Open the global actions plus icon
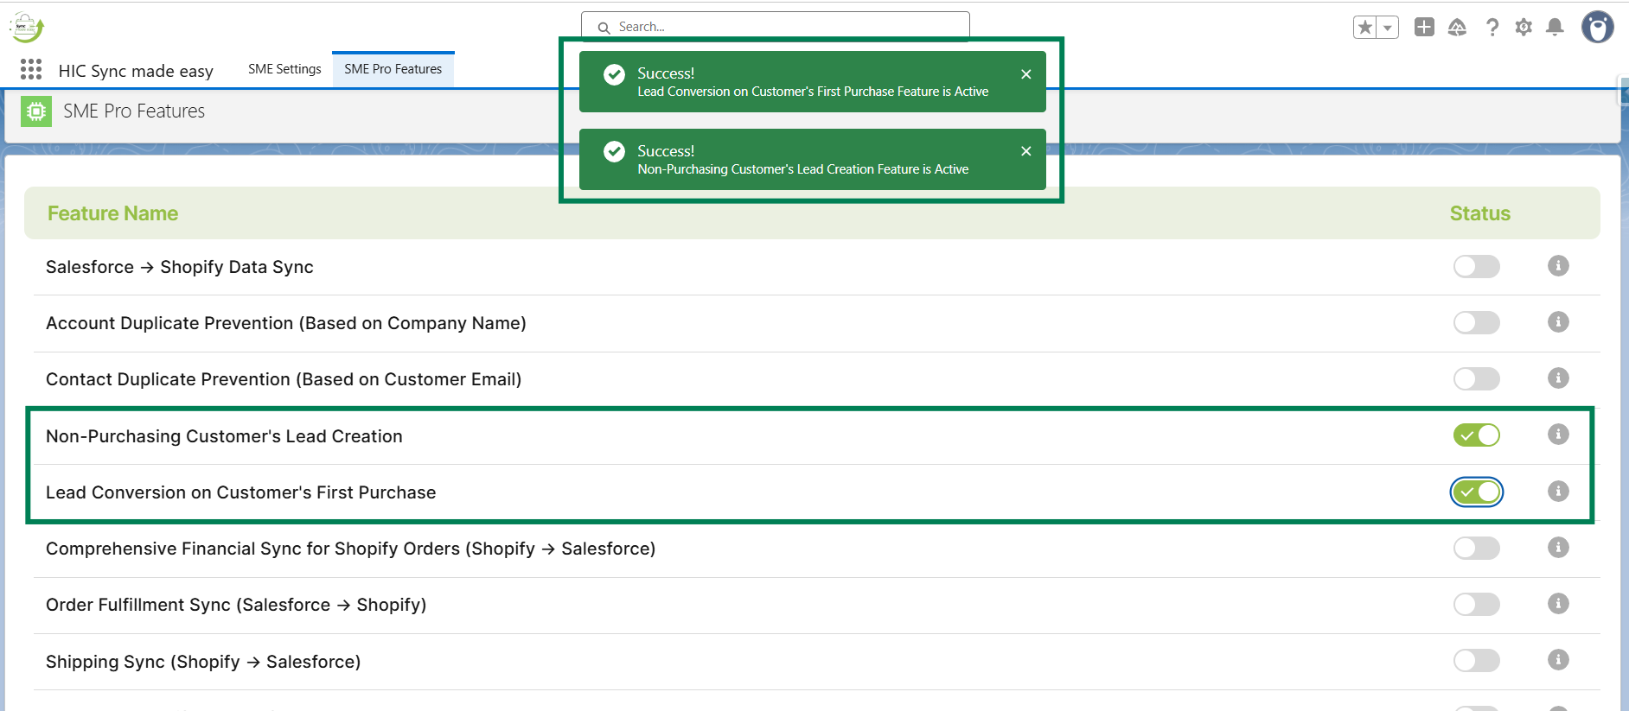The height and width of the screenshot is (711, 1629). point(1424,28)
